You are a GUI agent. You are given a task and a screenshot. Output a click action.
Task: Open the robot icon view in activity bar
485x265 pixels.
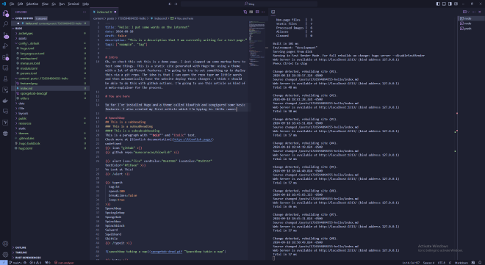click(5, 134)
